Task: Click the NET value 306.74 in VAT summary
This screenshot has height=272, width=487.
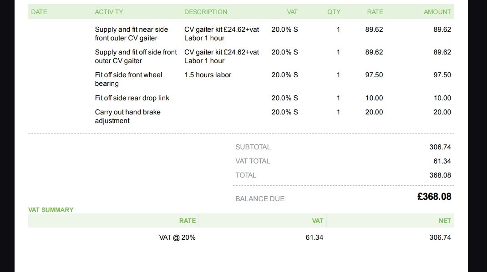Action: 440,237
